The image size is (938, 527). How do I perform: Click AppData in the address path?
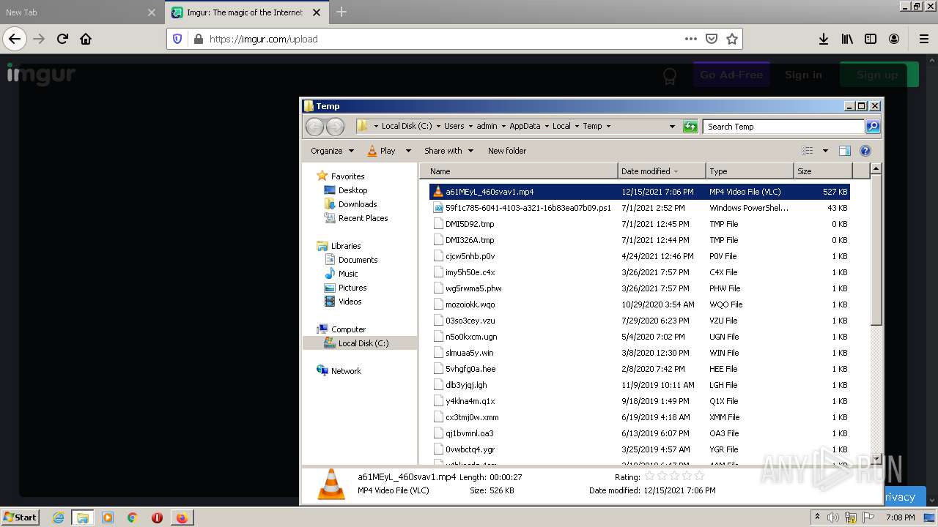(x=525, y=126)
